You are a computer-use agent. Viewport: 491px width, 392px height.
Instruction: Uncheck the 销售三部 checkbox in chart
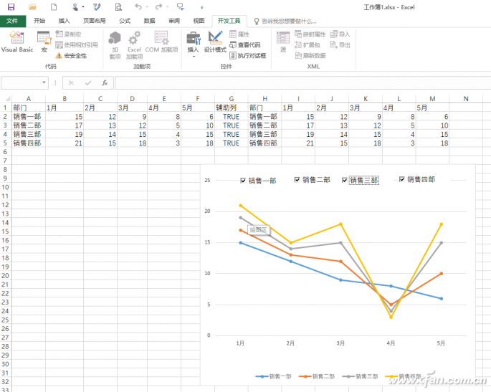[345, 181]
